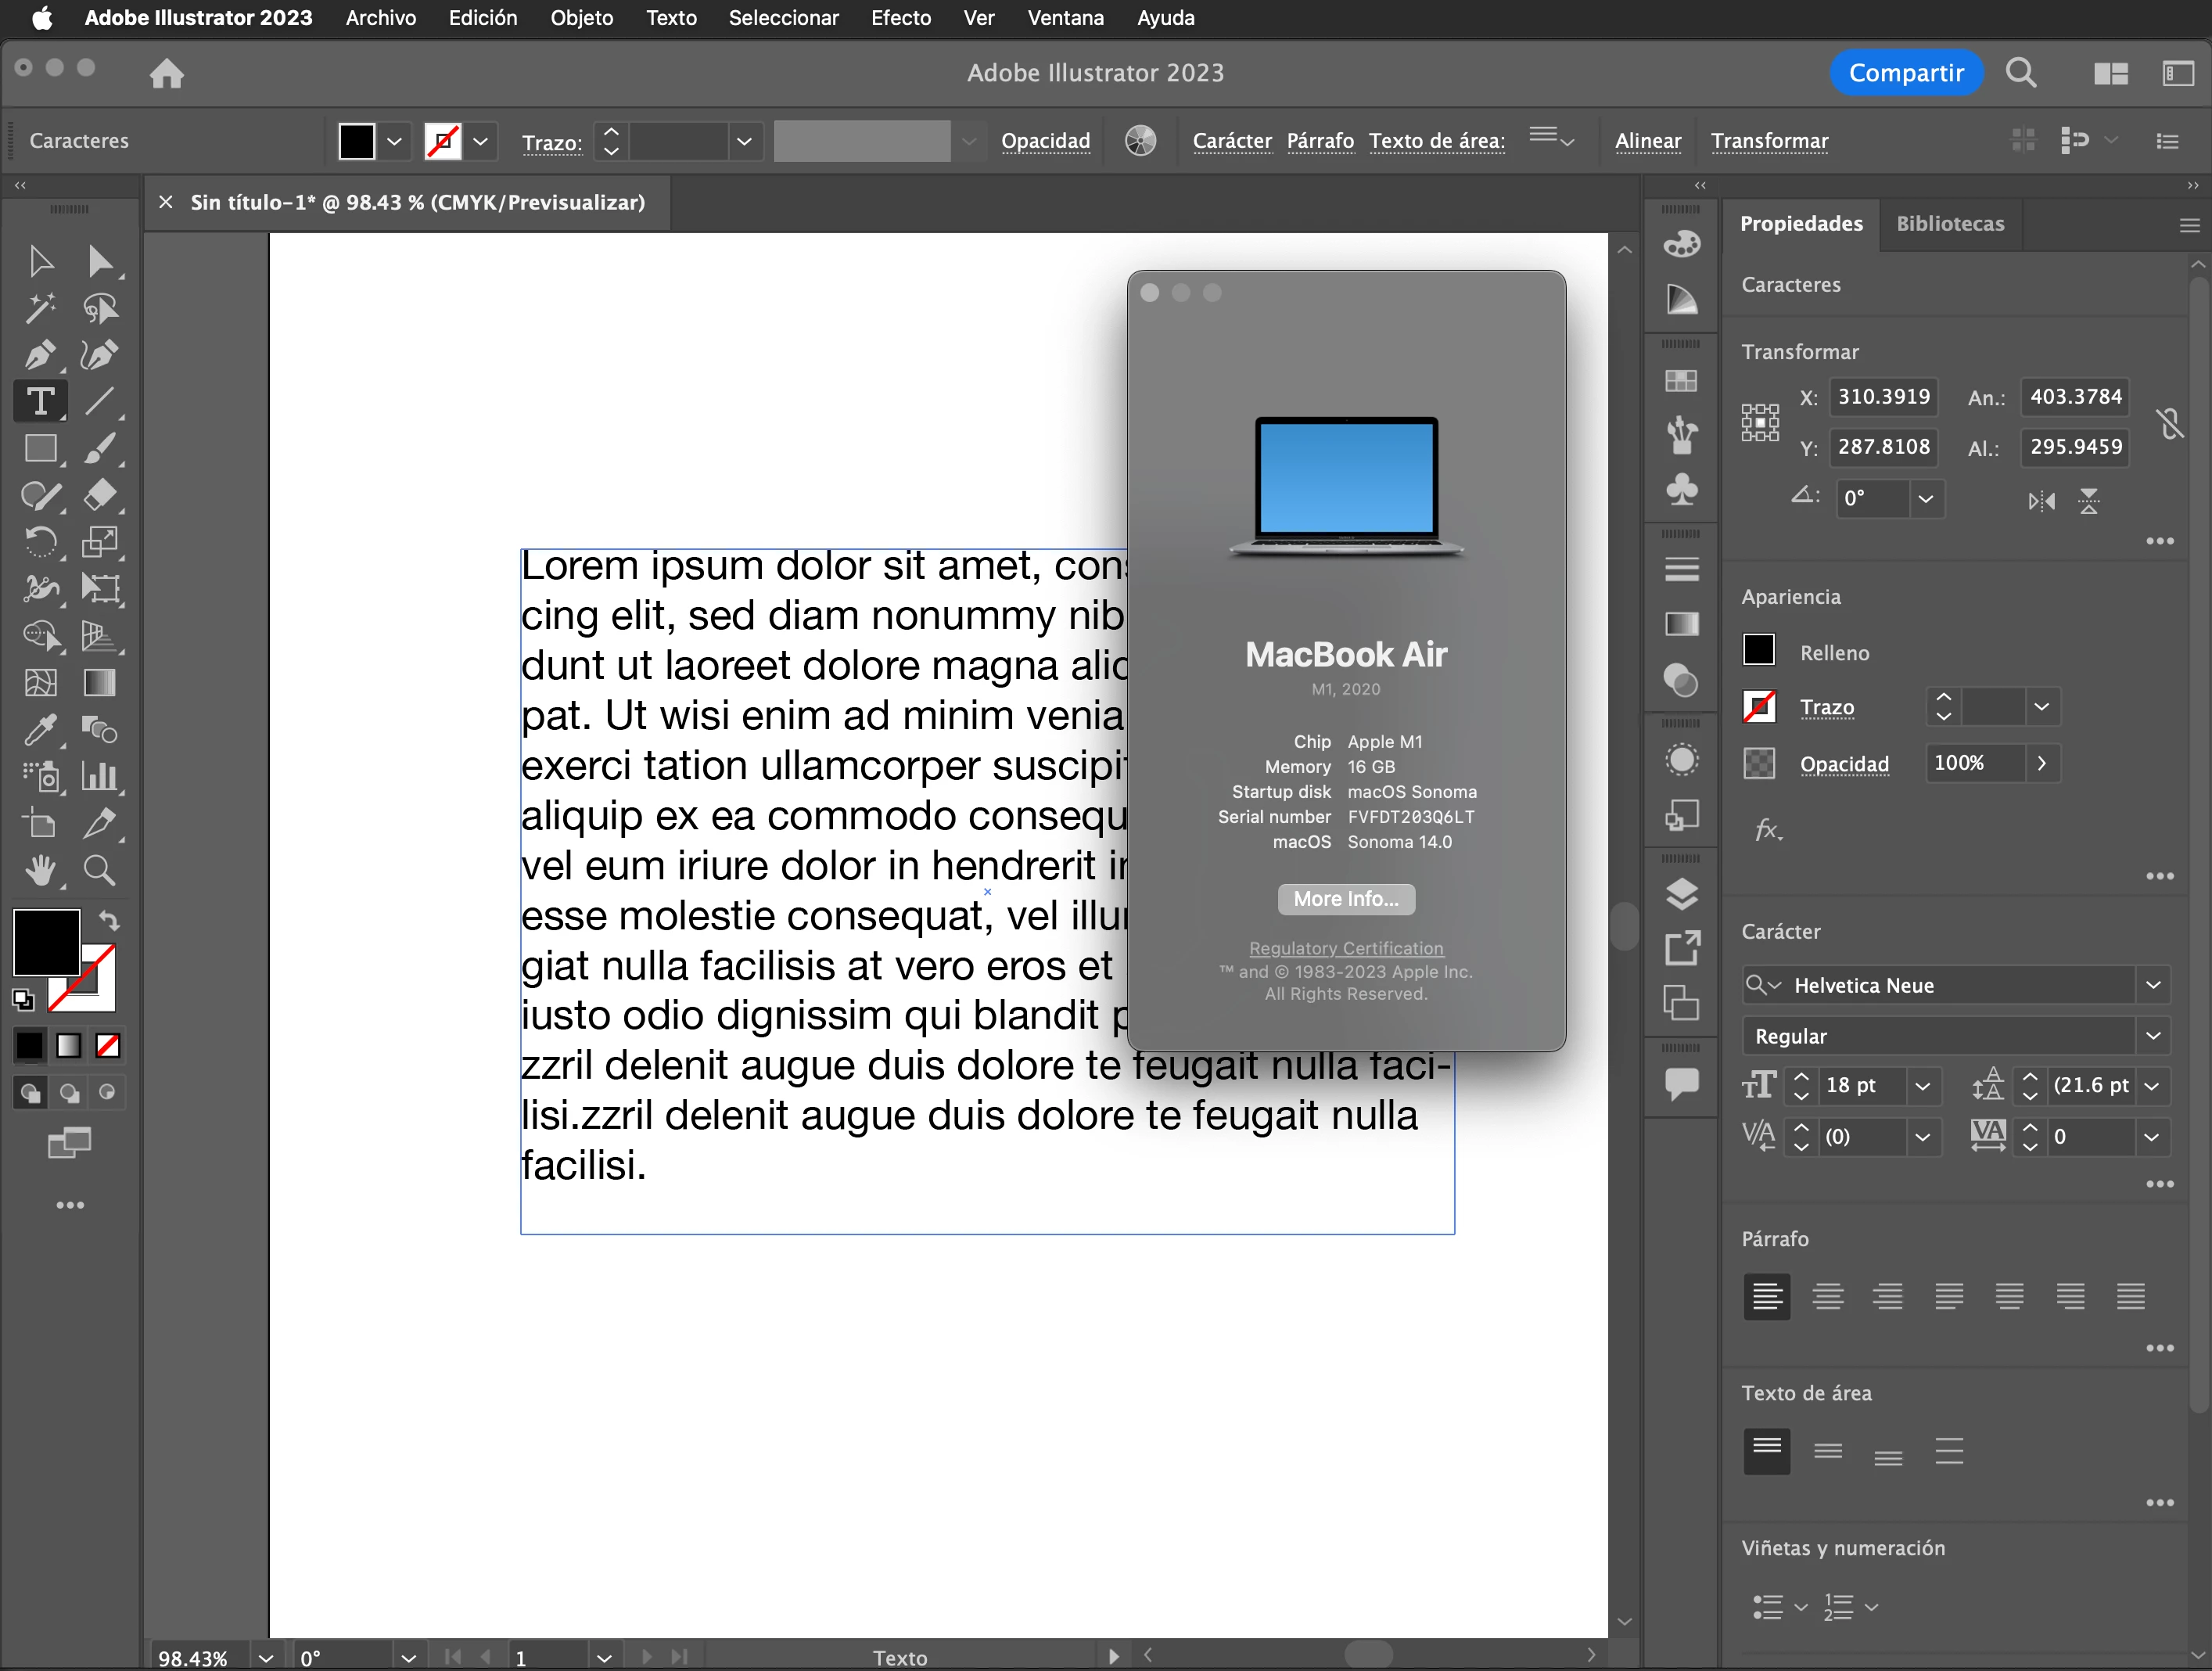Expand the Regular font style dropdown
2212x1671 pixels.
pos(2153,1036)
